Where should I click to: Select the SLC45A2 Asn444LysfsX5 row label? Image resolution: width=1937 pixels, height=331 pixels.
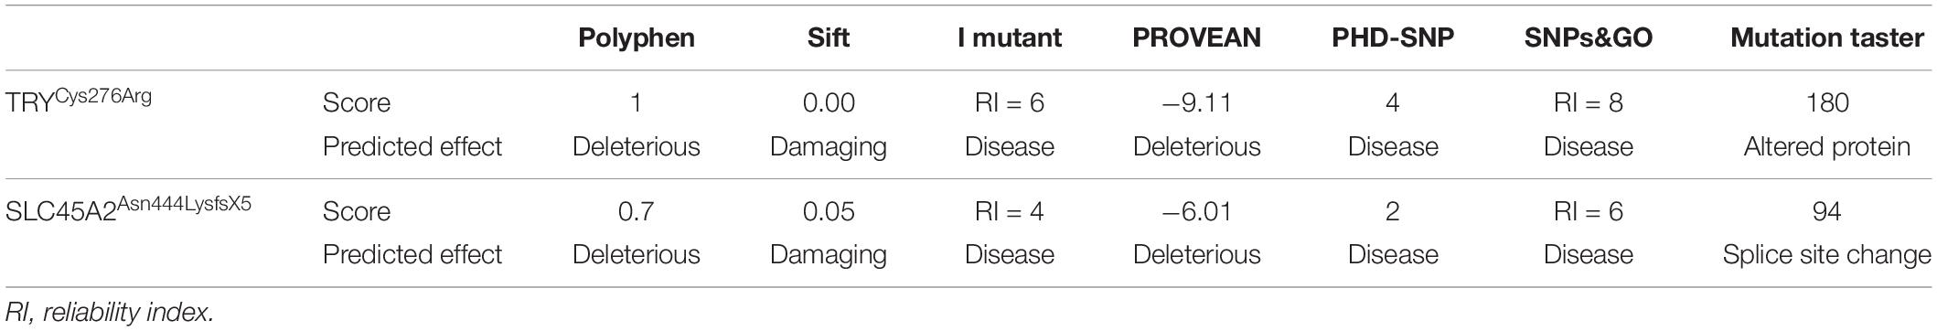click(128, 208)
